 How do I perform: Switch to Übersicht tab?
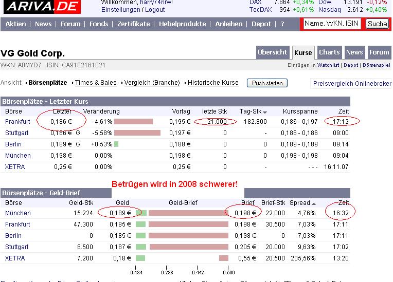(x=273, y=52)
